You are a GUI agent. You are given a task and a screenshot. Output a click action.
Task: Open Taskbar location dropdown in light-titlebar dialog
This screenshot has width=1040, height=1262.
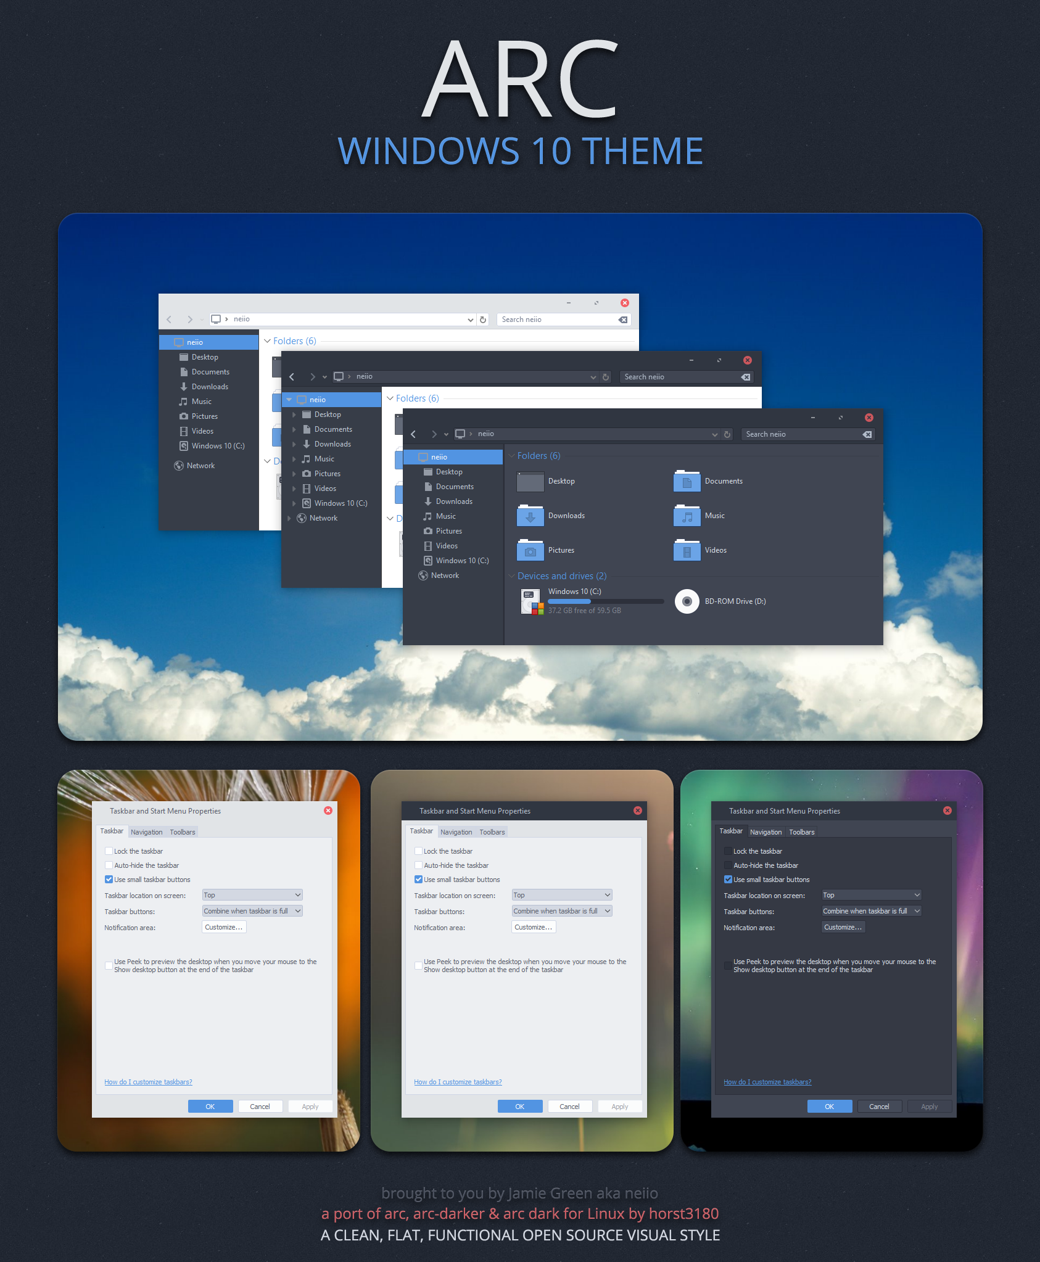click(x=252, y=895)
